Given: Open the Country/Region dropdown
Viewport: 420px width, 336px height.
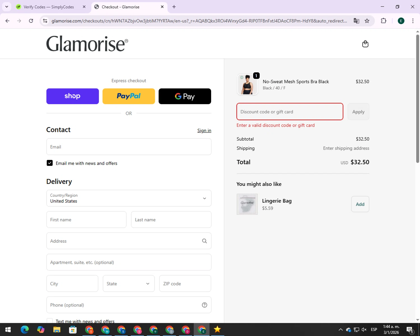Looking at the screenshot, I should [129, 198].
